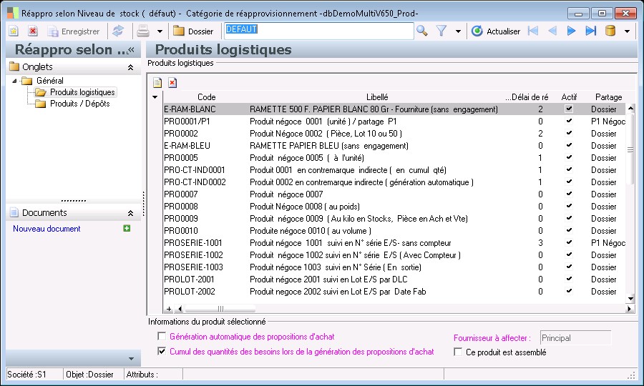Go to previous record arrow
This screenshot has width=644, height=386.
click(552, 31)
